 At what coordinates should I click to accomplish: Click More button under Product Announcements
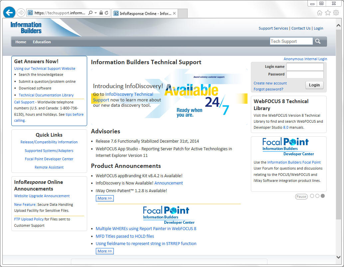coord(105,198)
